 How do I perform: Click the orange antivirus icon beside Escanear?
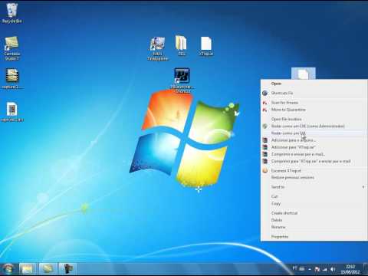point(265,170)
